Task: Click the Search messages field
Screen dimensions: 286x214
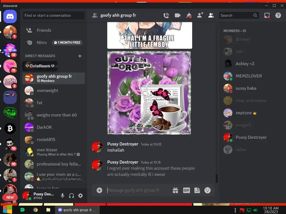Action: (x=239, y=16)
